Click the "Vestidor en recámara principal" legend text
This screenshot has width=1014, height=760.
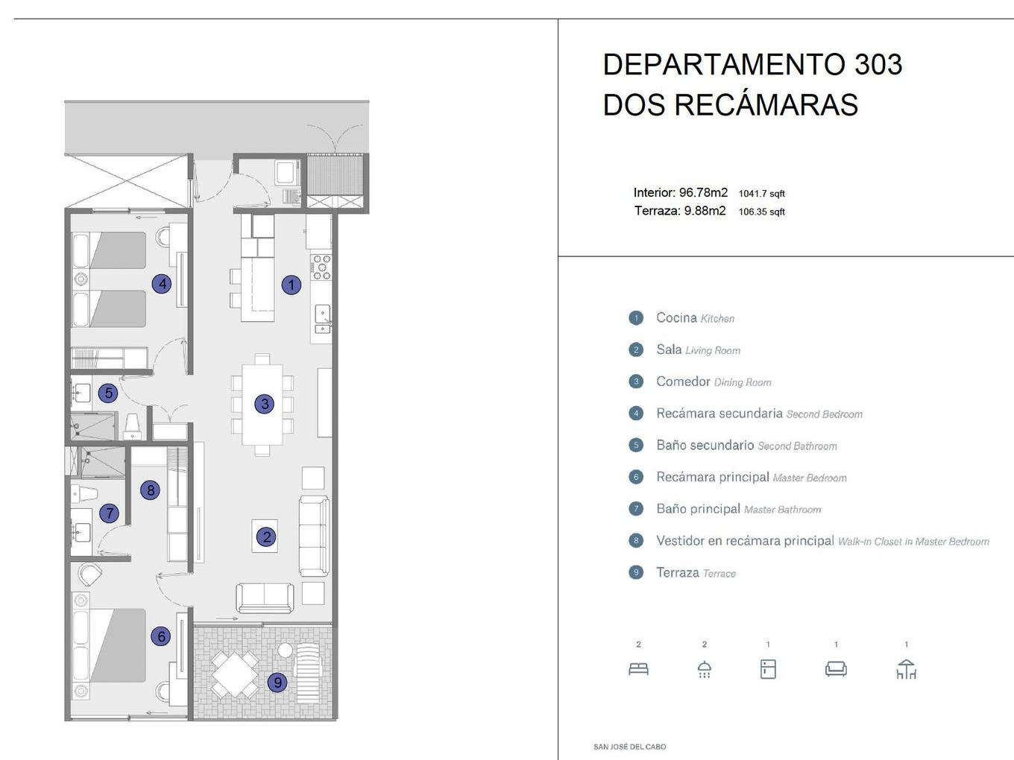(746, 541)
